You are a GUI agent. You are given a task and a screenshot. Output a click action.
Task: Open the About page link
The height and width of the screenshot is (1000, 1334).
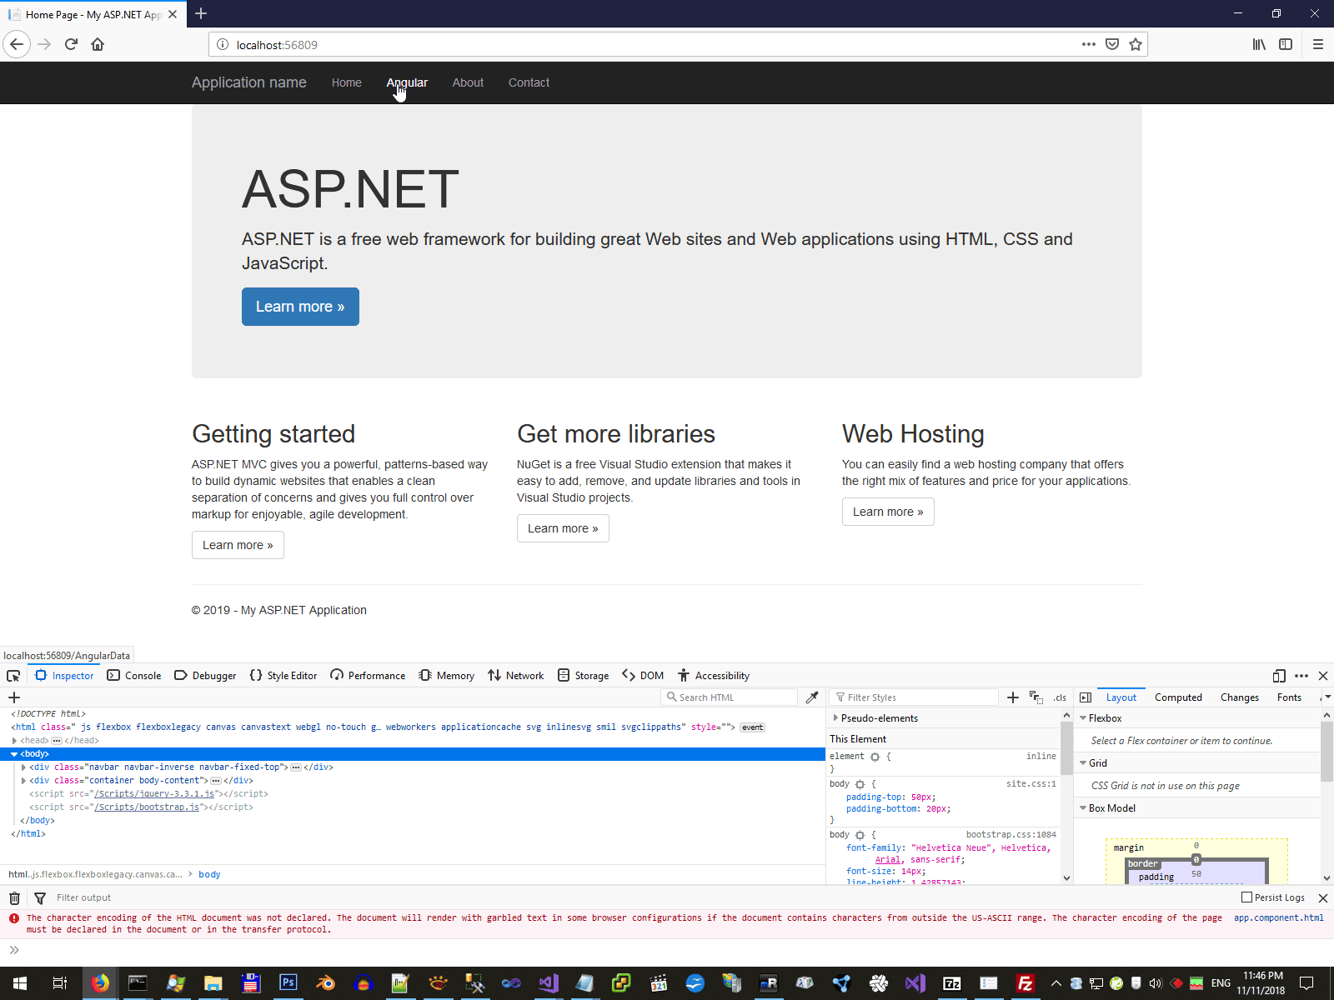coord(468,82)
